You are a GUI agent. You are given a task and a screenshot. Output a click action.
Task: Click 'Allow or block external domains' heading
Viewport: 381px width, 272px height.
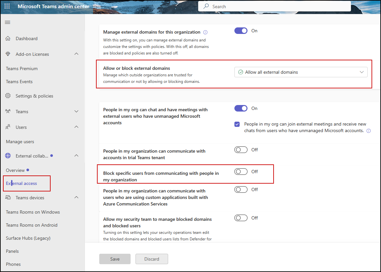[x=136, y=68]
